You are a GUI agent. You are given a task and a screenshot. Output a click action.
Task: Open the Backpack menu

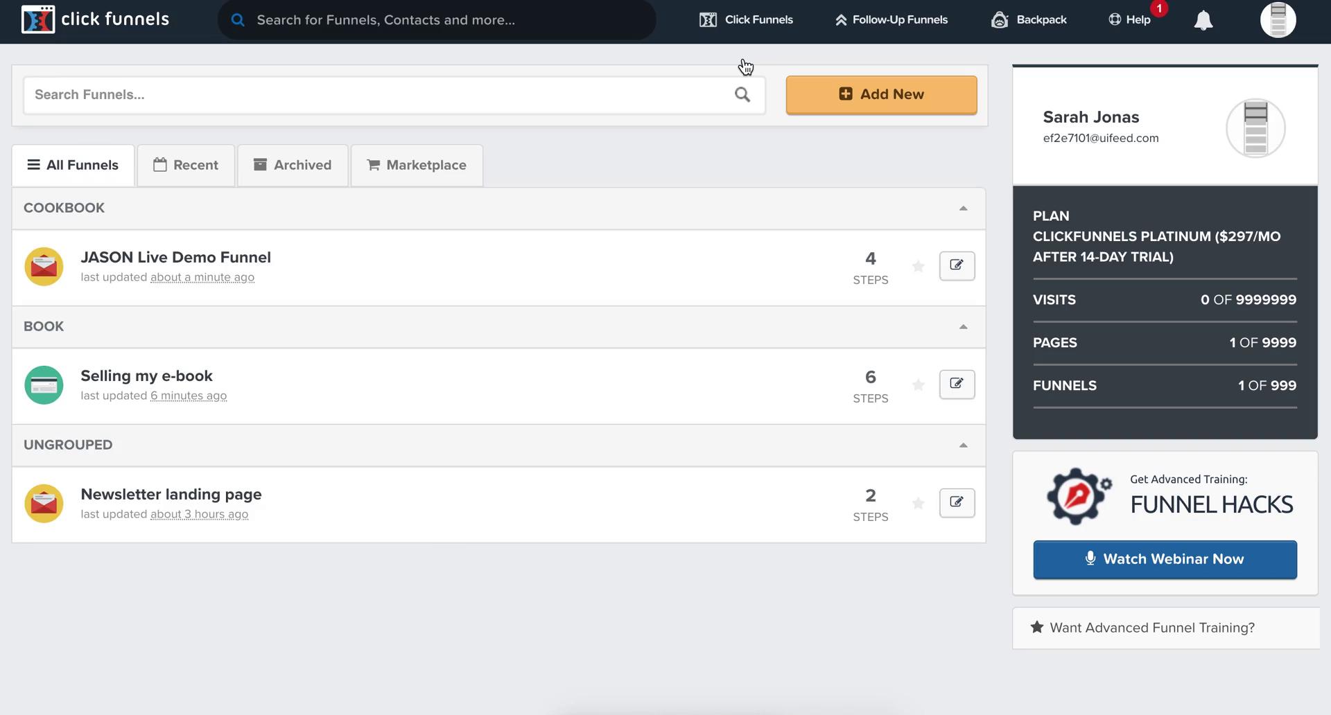1029,20
